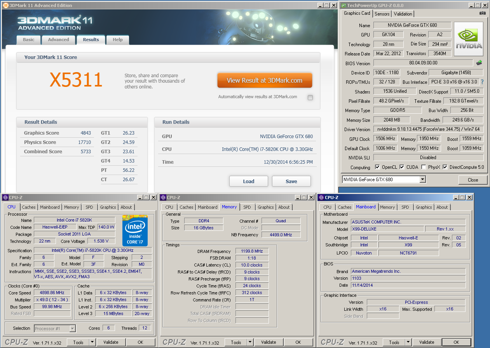Open the Validation tab in GPU-Z

[403, 14]
